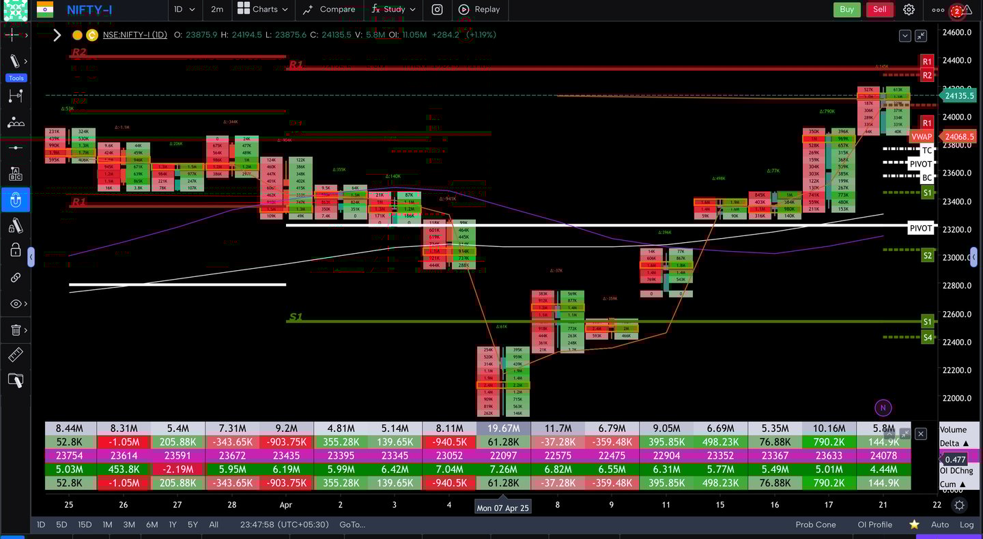This screenshot has width=983, height=539.
Task: Click the bottom-most sidebar selection icon
Action: 15,381
